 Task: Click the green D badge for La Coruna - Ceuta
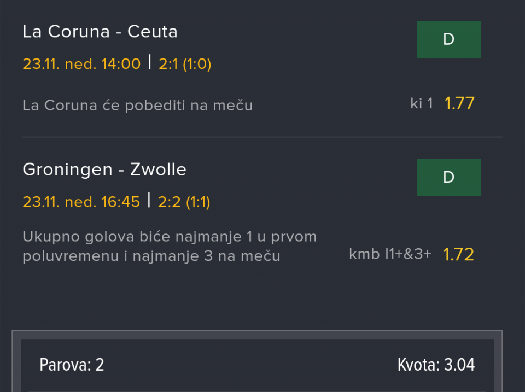[x=448, y=39]
